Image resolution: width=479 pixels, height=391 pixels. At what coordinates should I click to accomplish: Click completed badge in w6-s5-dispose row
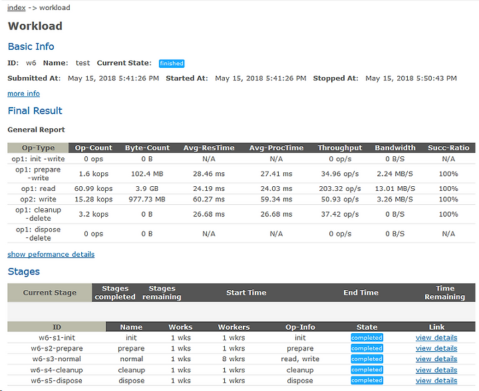point(367,380)
